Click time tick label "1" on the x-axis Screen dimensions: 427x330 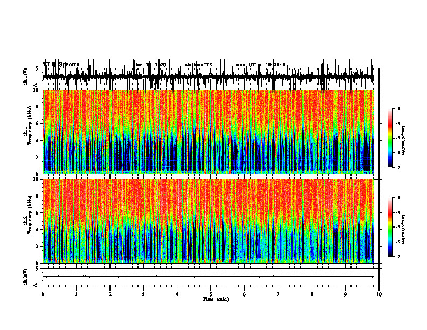click(76, 294)
